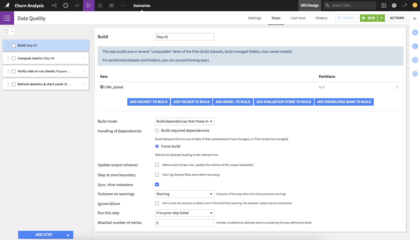The height and width of the screenshot is (240, 420).
Task: Open the info panel icon on right sidebar
Action: click(x=415, y=46)
